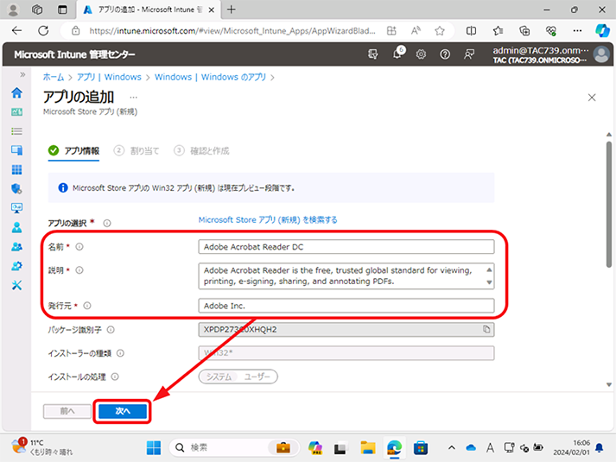This screenshot has height=462, width=616.
Task: Click the 名前 text field
Action: click(346, 247)
